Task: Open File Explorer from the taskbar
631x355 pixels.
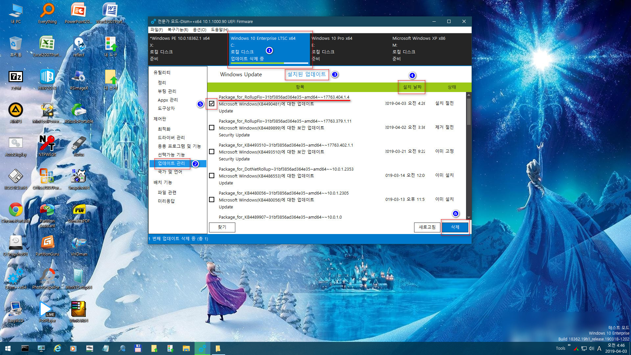Action: click(x=186, y=348)
